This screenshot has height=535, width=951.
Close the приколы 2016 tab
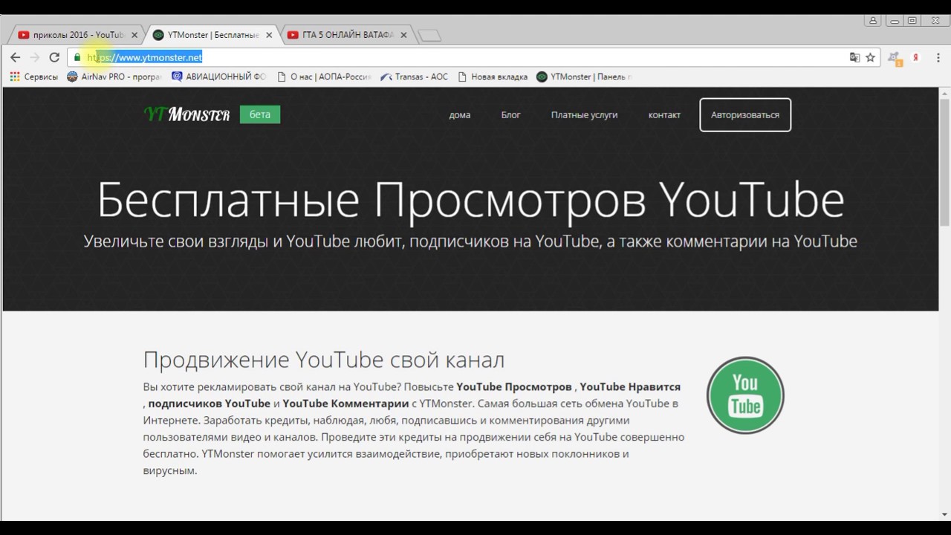point(134,35)
